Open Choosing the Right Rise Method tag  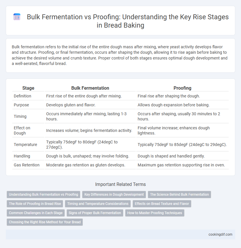point(45,222)
